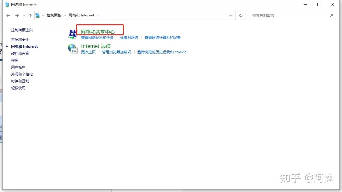Click 网络和 Internet breadcrumb segment
The image size is (342, 192).
coord(82,15)
